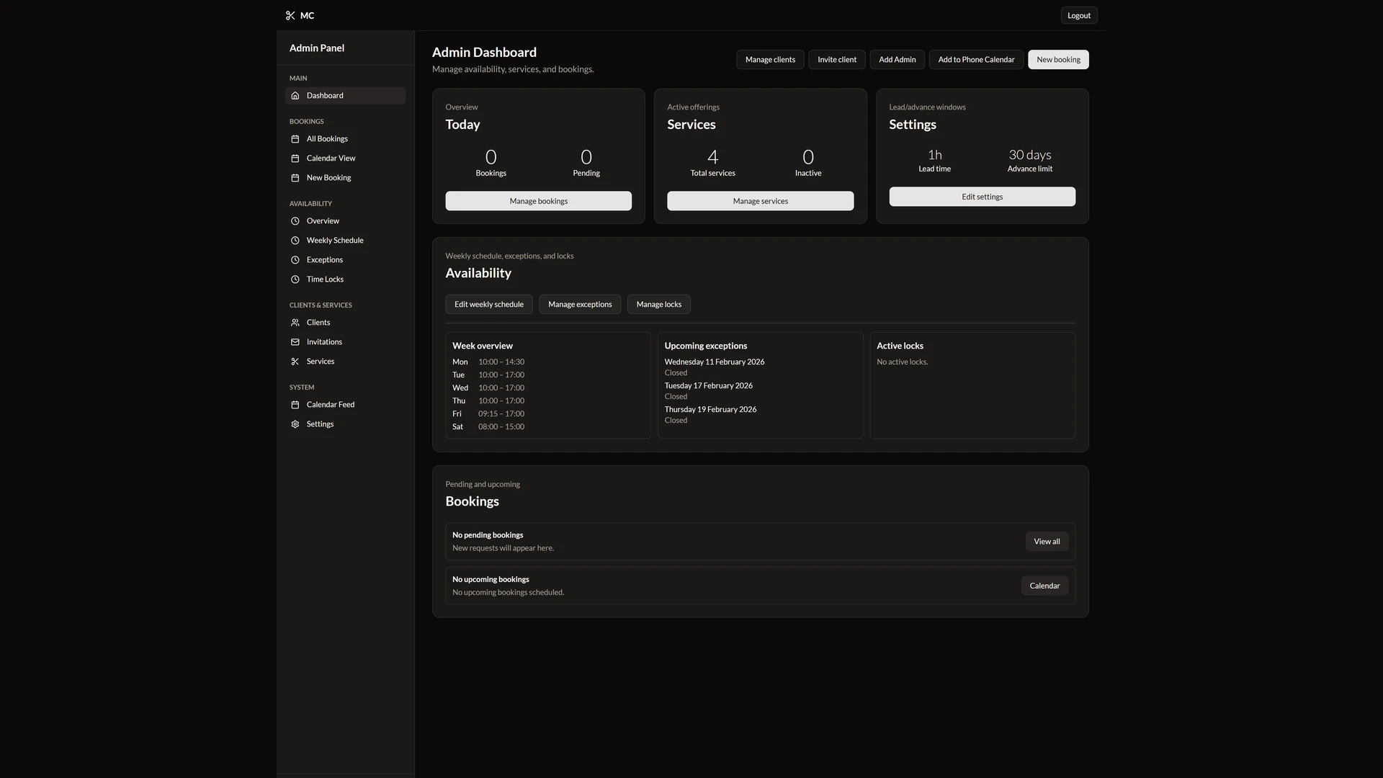
Task: Go to Calendar View in sidebar
Action: click(x=345, y=158)
